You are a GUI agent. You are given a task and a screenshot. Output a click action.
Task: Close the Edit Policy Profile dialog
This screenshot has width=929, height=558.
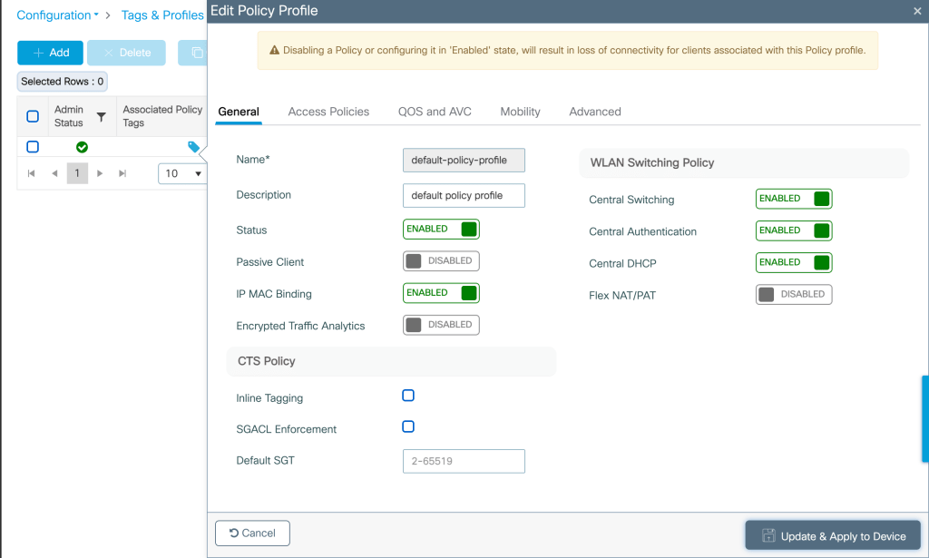pos(917,11)
